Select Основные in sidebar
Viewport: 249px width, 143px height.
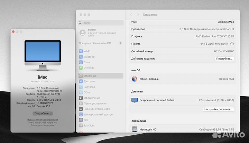tap(101, 76)
